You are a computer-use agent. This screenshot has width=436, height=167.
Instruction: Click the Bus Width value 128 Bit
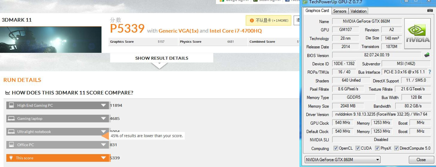pyautogui.click(x=416, y=97)
